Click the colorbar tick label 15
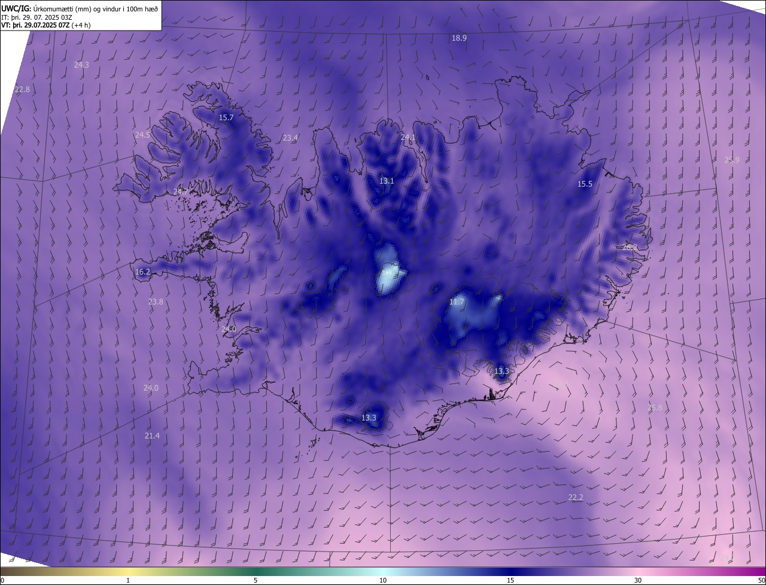This screenshot has width=766, height=585. point(510,581)
